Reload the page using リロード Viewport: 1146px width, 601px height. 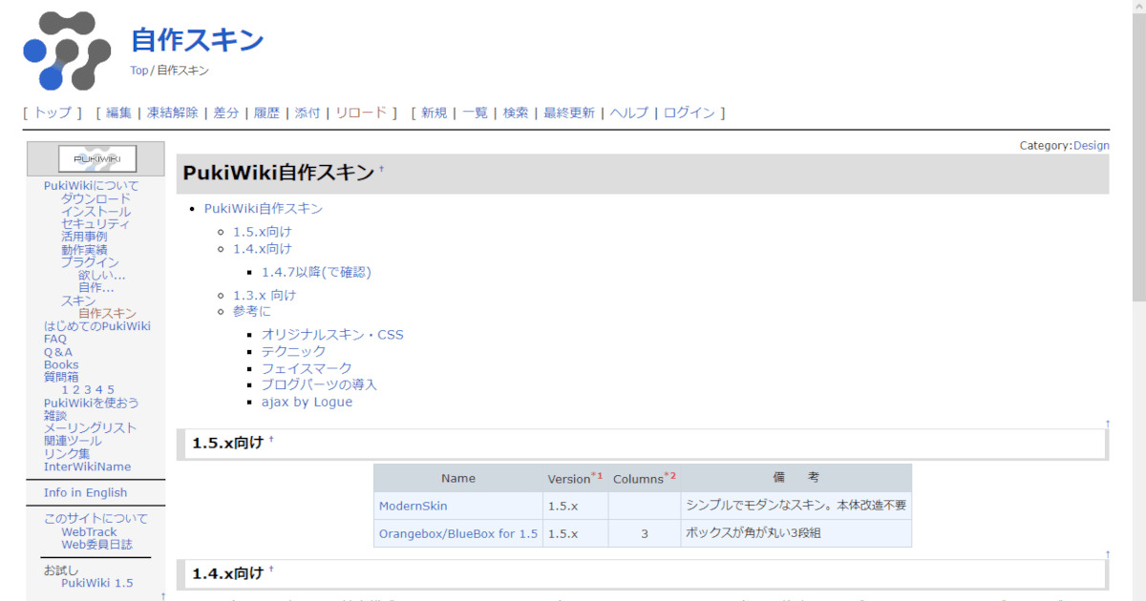click(361, 113)
